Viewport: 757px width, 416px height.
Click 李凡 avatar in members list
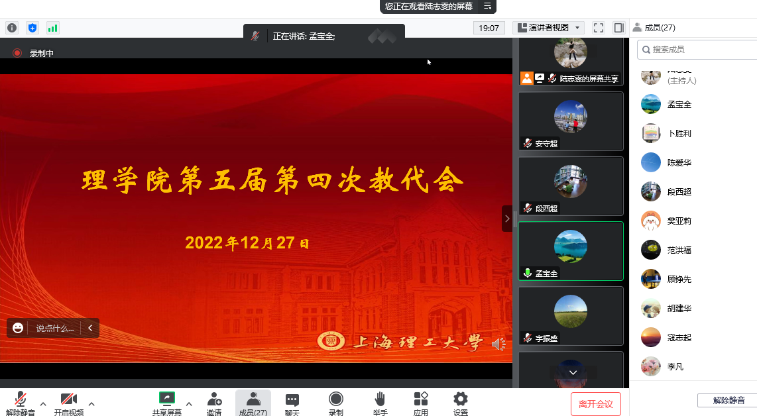651,367
